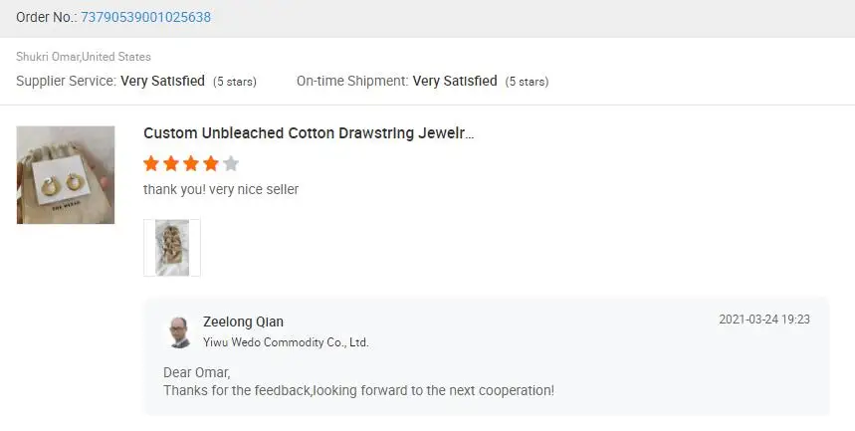
Task: Click Zeelong Qian's avatar picture
Action: [x=179, y=331]
